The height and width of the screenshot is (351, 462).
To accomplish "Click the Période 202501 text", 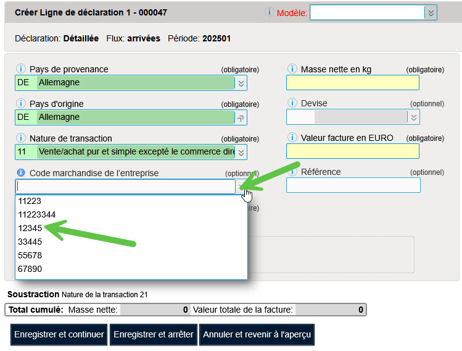I will click(x=199, y=38).
